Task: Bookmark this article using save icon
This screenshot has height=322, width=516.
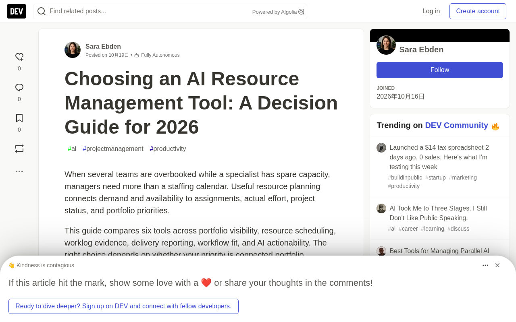Action: click(x=19, y=118)
